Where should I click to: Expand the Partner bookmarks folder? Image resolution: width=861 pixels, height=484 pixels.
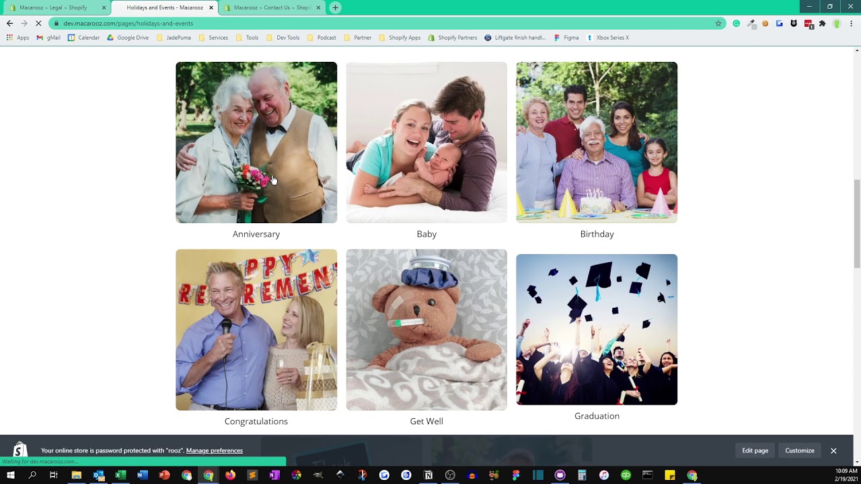pyautogui.click(x=357, y=38)
